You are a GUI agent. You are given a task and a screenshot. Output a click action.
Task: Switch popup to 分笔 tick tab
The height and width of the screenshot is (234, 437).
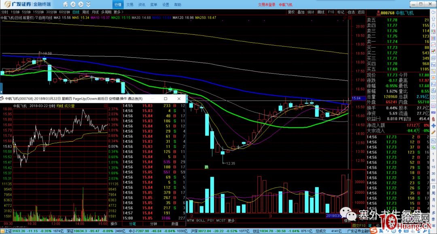[x=132, y=224]
